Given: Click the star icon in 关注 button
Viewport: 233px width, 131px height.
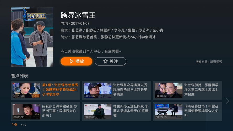Looking at the screenshot, I should coord(106,61).
